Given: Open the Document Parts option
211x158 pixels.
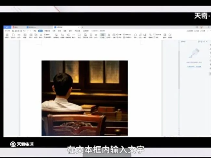Looking at the screenshot, I should (127, 37).
